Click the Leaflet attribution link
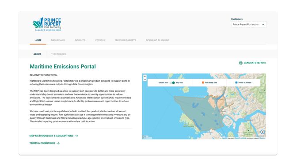 click(224, 138)
